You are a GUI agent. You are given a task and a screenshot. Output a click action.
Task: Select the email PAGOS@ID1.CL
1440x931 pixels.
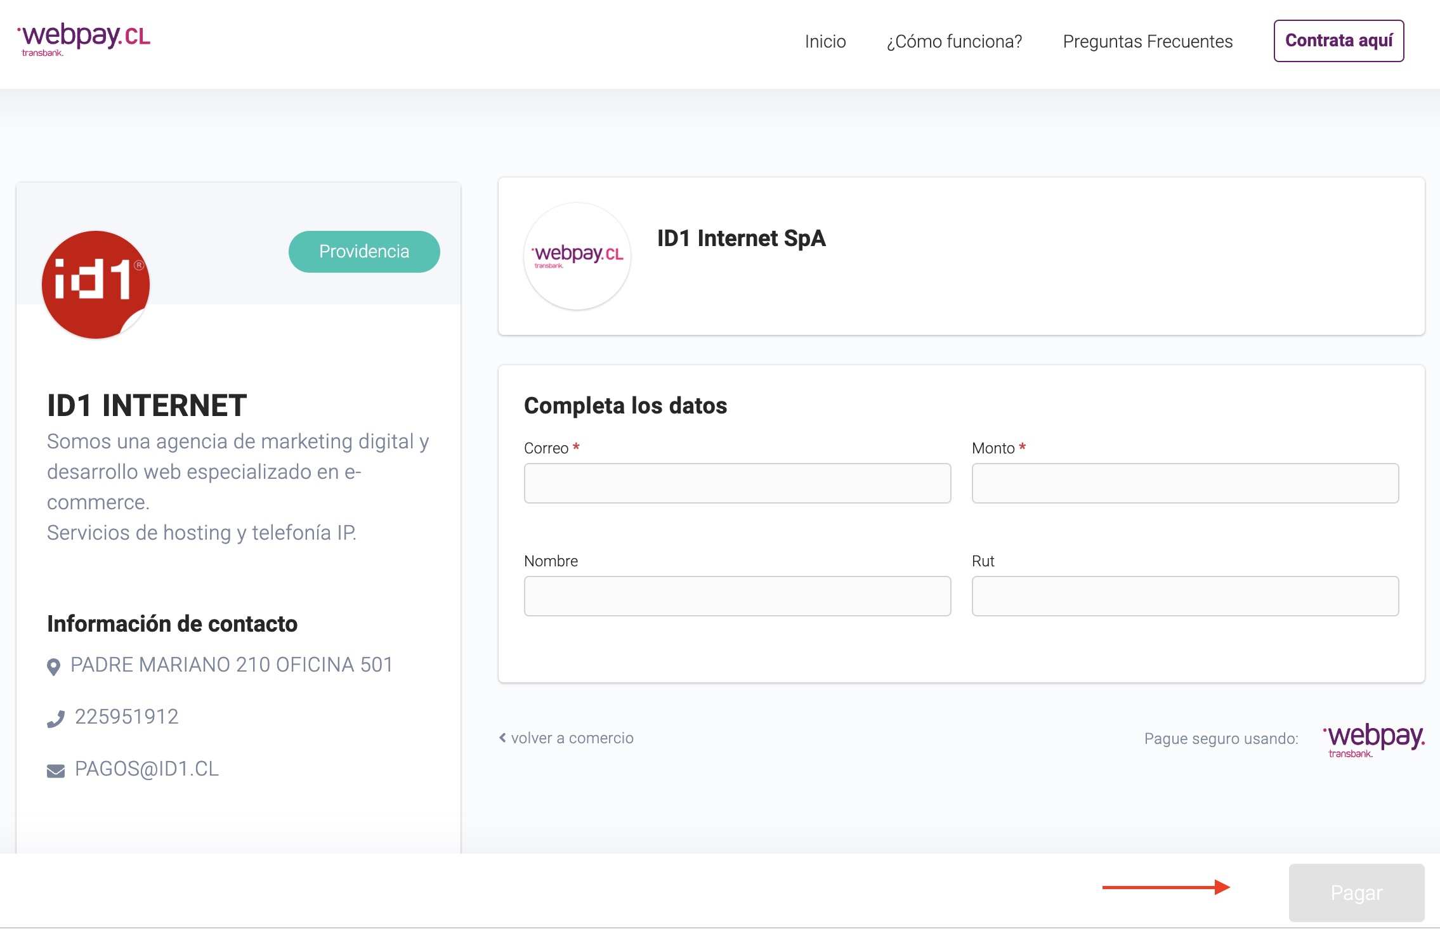[147, 769]
